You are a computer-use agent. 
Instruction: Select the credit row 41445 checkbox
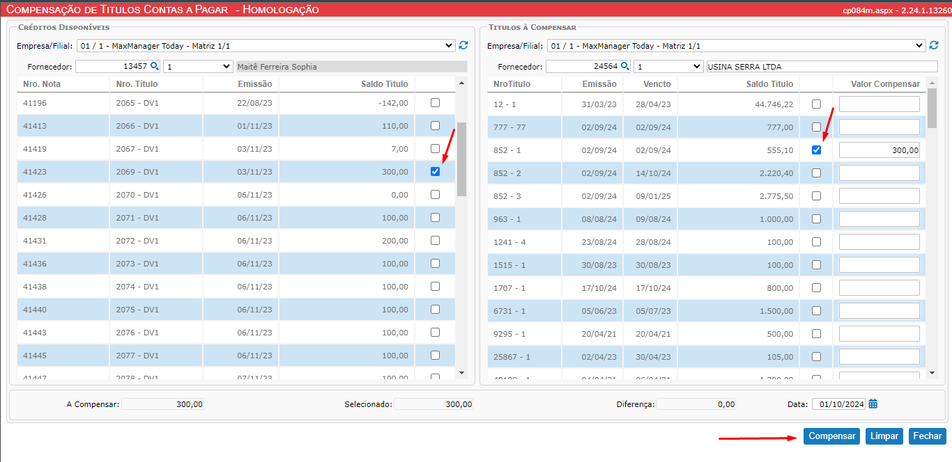pos(435,355)
